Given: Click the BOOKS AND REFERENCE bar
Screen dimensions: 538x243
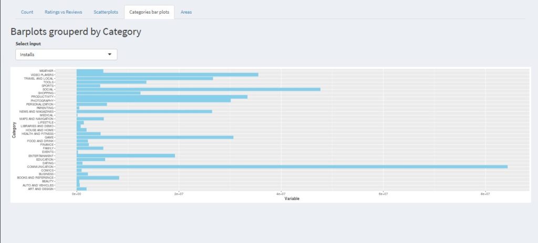Looking at the screenshot, I should [x=98, y=177].
